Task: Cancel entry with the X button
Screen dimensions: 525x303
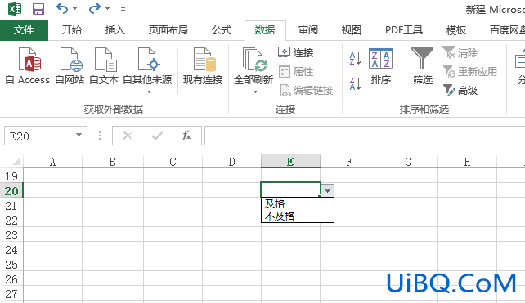Action: pos(128,136)
